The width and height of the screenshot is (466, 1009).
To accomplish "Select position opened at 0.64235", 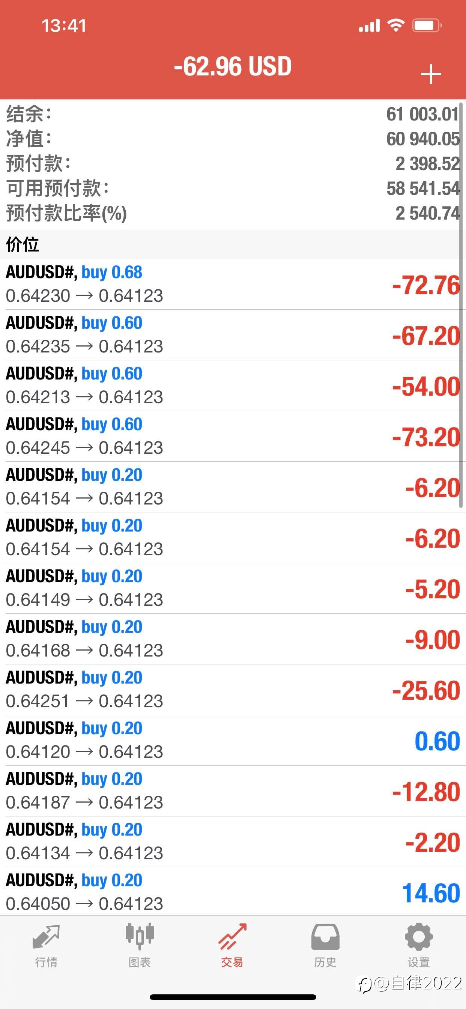I will pos(233,335).
